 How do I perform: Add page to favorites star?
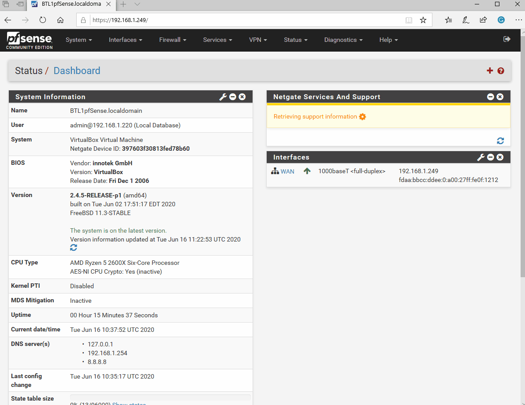click(423, 20)
